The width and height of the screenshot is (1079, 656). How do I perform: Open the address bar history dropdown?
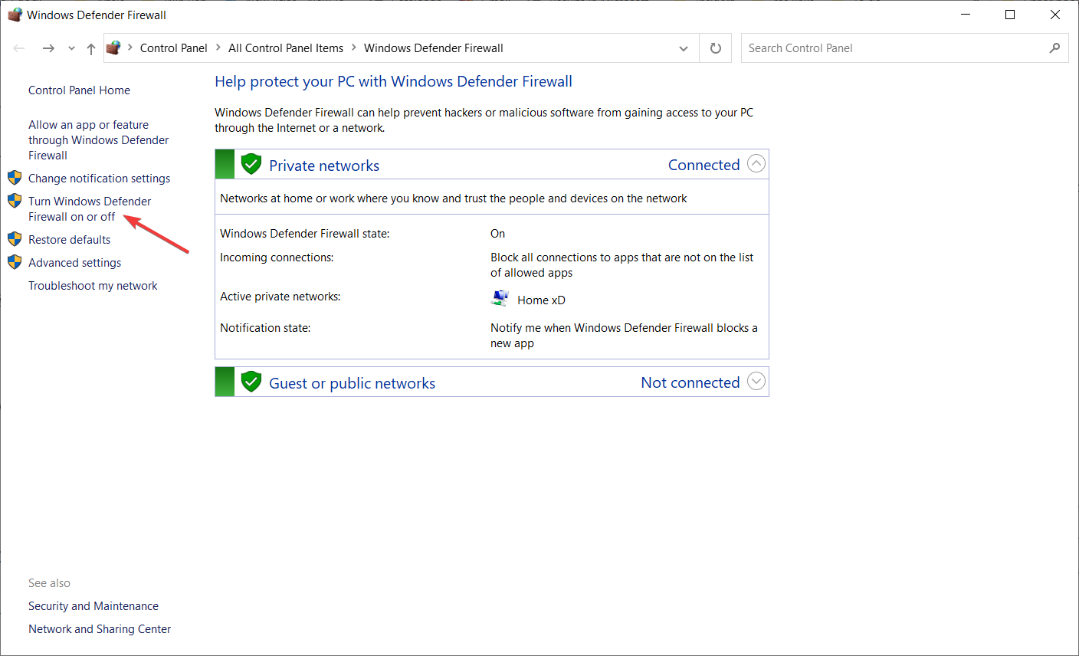pyautogui.click(x=684, y=48)
